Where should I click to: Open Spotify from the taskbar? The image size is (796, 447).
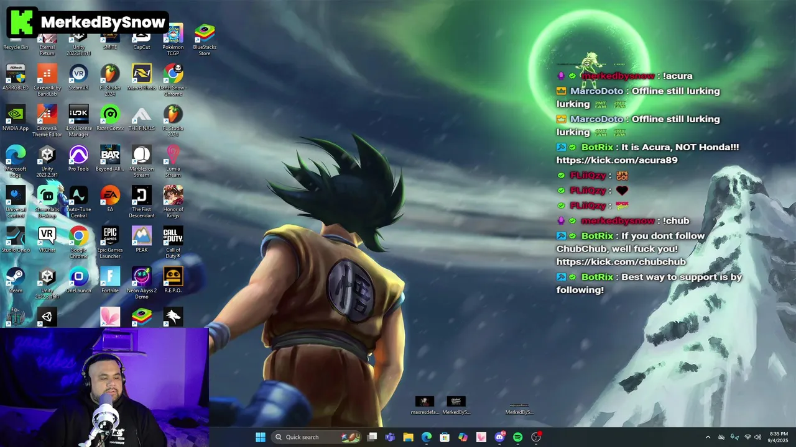(517, 437)
